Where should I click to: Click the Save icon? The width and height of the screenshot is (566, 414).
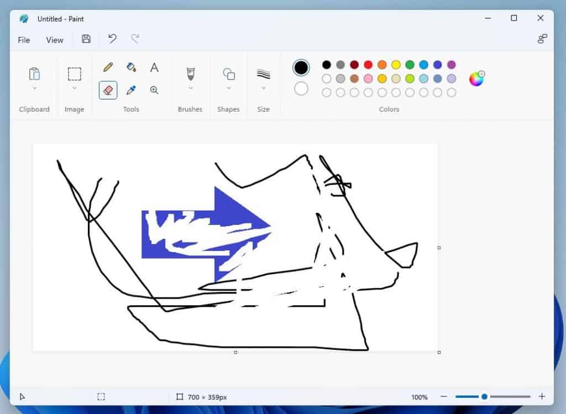(x=86, y=39)
